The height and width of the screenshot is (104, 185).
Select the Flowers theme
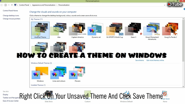click(x=77, y=74)
